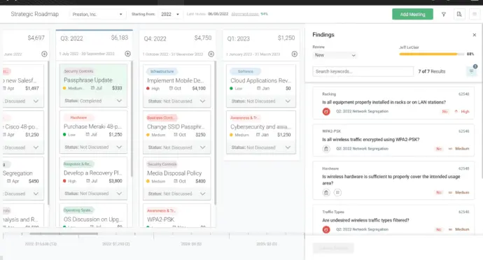Click Q2: 2022 Network Segregation on Racking finding
The image size is (483, 260).
click(362, 111)
